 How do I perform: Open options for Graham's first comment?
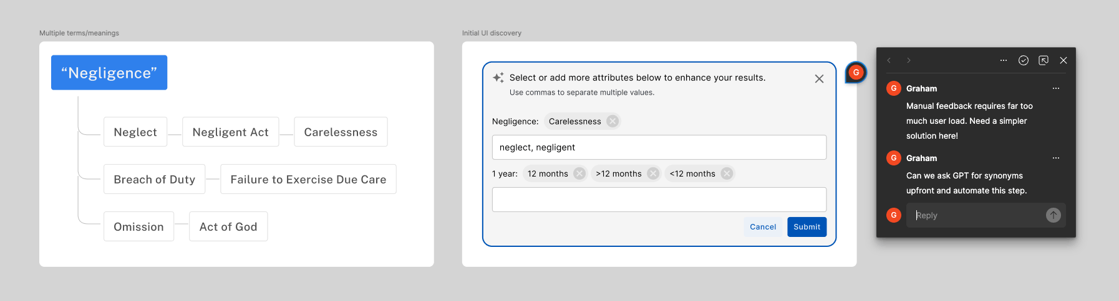(1056, 88)
